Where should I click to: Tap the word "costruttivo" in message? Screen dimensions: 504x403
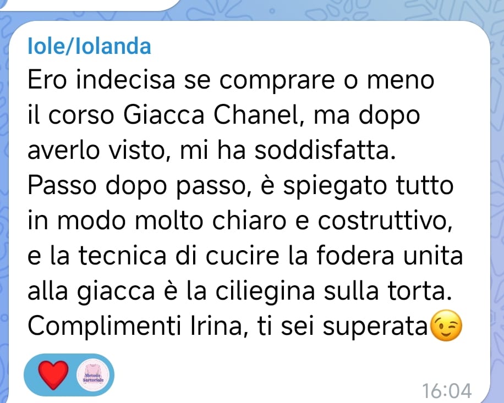click(385, 221)
